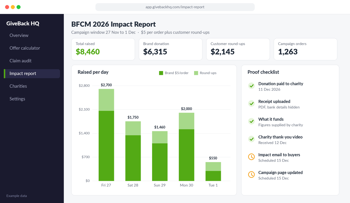Click the $2,700 bar value label
This screenshot has width=350, height=203.
coord(106,85)
